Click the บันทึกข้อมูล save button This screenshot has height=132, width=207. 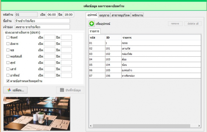coord(70,90)
